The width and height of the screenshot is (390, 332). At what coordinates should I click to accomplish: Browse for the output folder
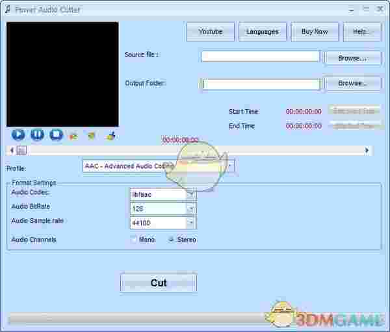tap(352, 83)
